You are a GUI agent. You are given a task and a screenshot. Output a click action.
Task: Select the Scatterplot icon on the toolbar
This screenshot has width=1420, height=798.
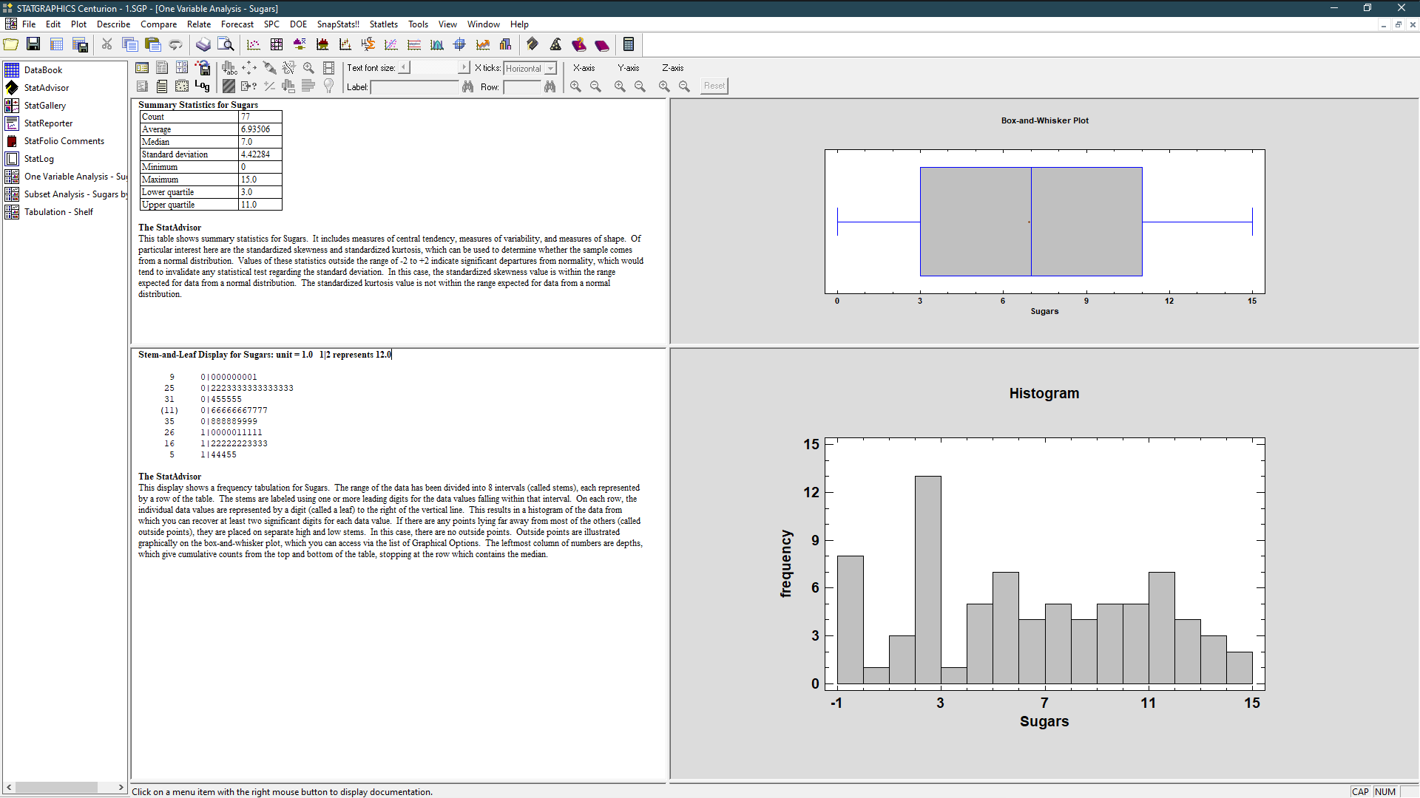pos(253,44)
